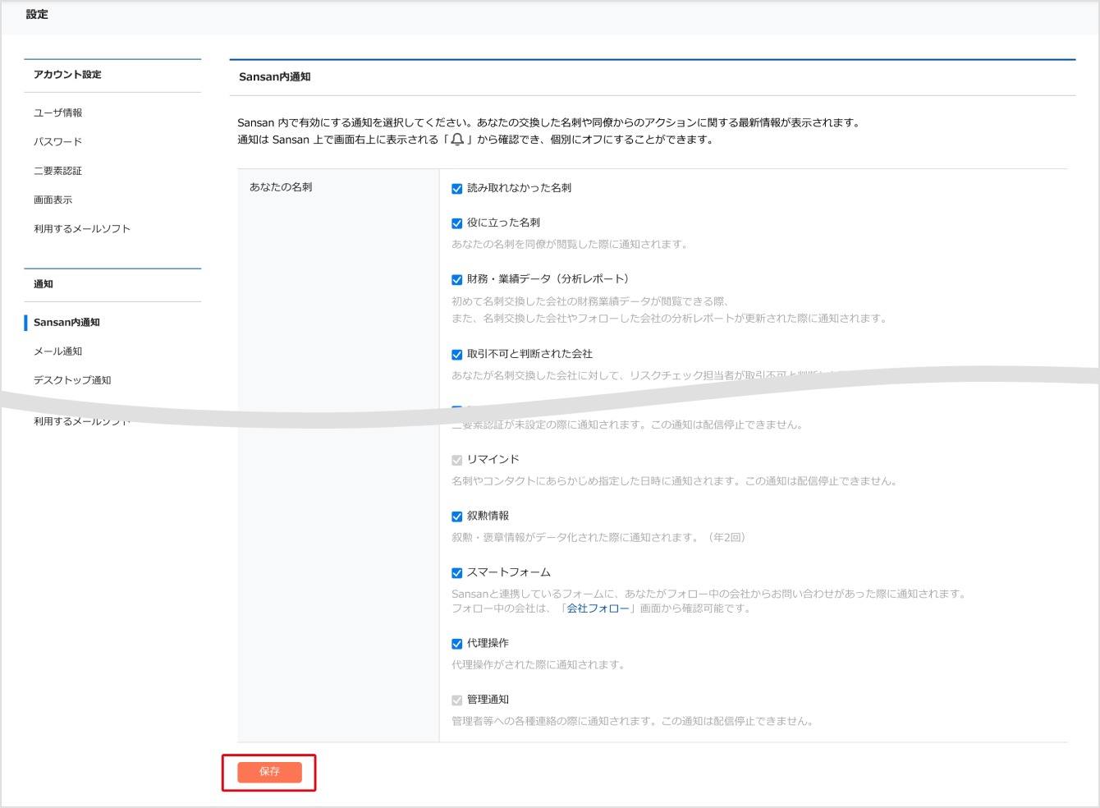This screenshot has height=808, width=1100.
Task: Click the text あなたの名刺を同僚が閲覧した際に通知されます。
Action: (x=570, y=244)
